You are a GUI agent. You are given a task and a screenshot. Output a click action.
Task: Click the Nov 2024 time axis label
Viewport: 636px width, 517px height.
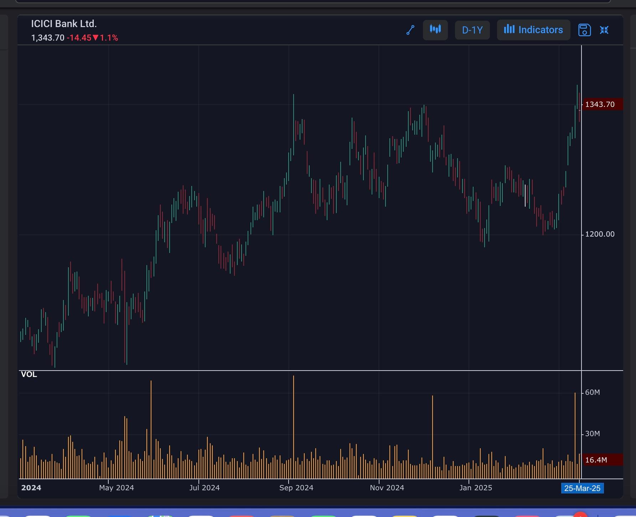pos(387,488)
